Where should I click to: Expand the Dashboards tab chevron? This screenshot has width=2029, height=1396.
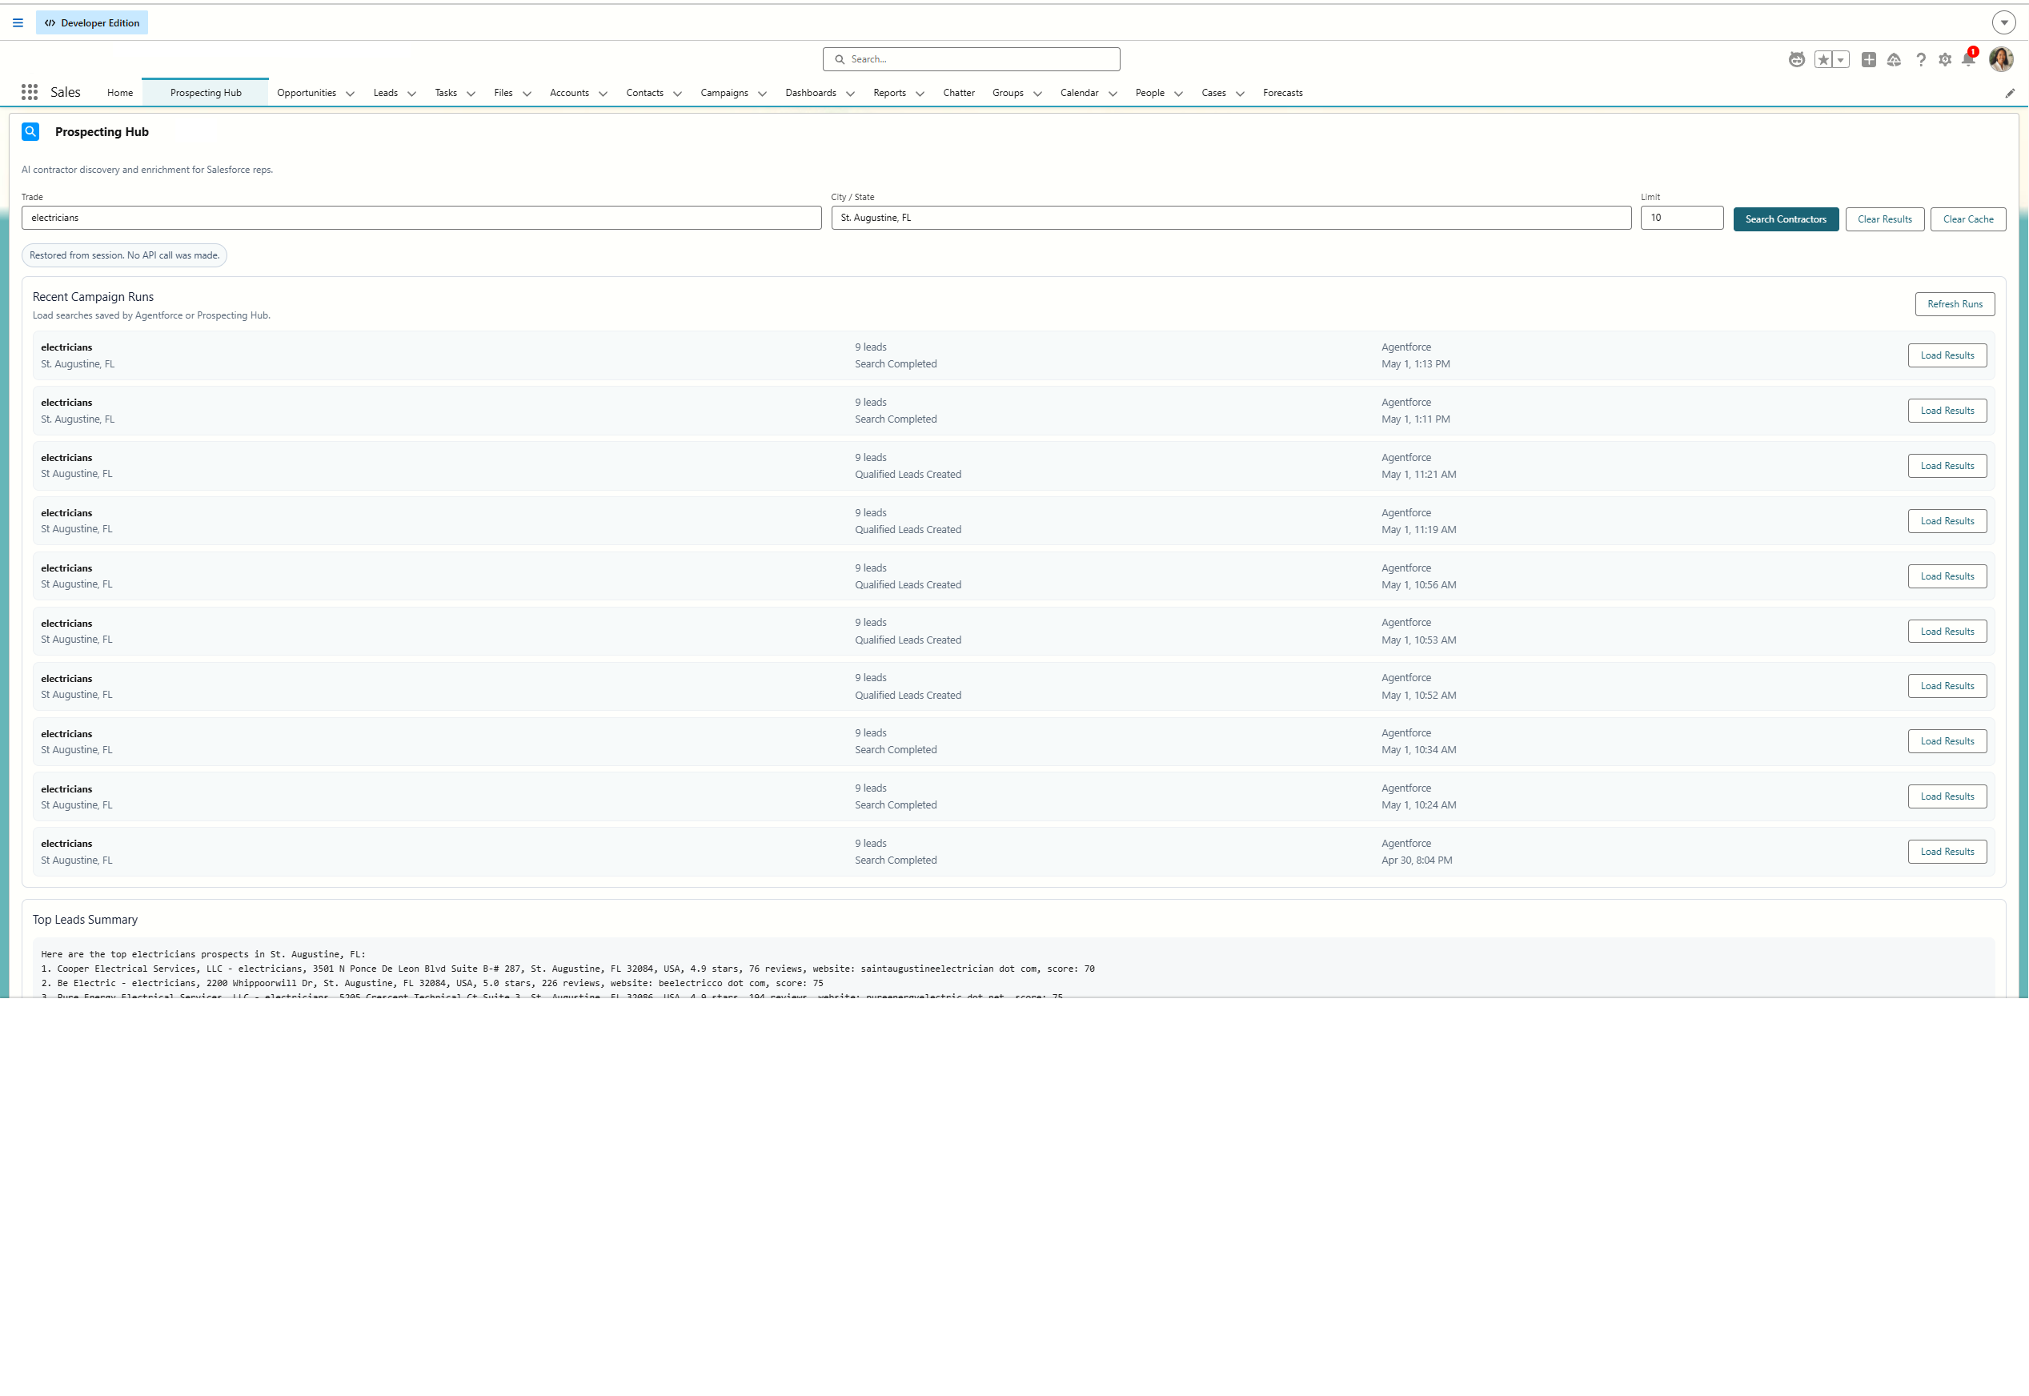[850, 94]
